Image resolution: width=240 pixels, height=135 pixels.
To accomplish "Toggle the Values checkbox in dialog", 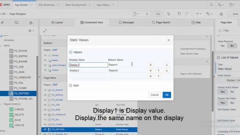I will pyautogui.click(x=70, y=52).
